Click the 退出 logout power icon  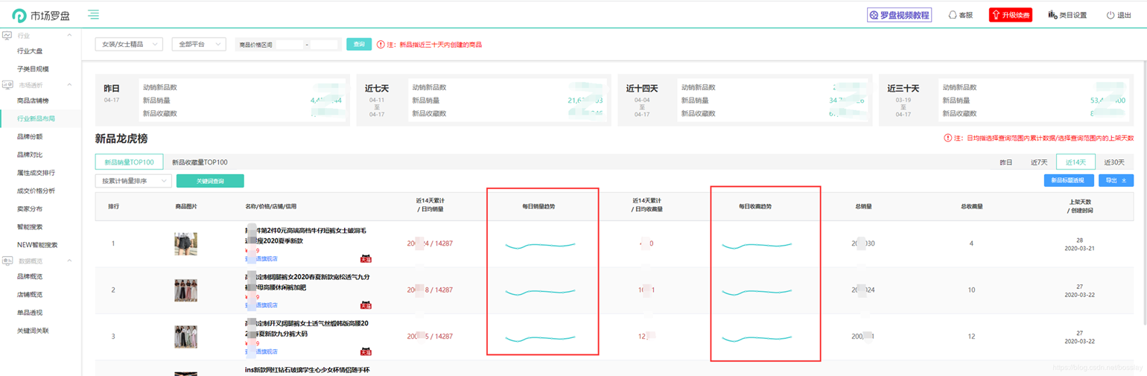click(x=1110, y=15)
